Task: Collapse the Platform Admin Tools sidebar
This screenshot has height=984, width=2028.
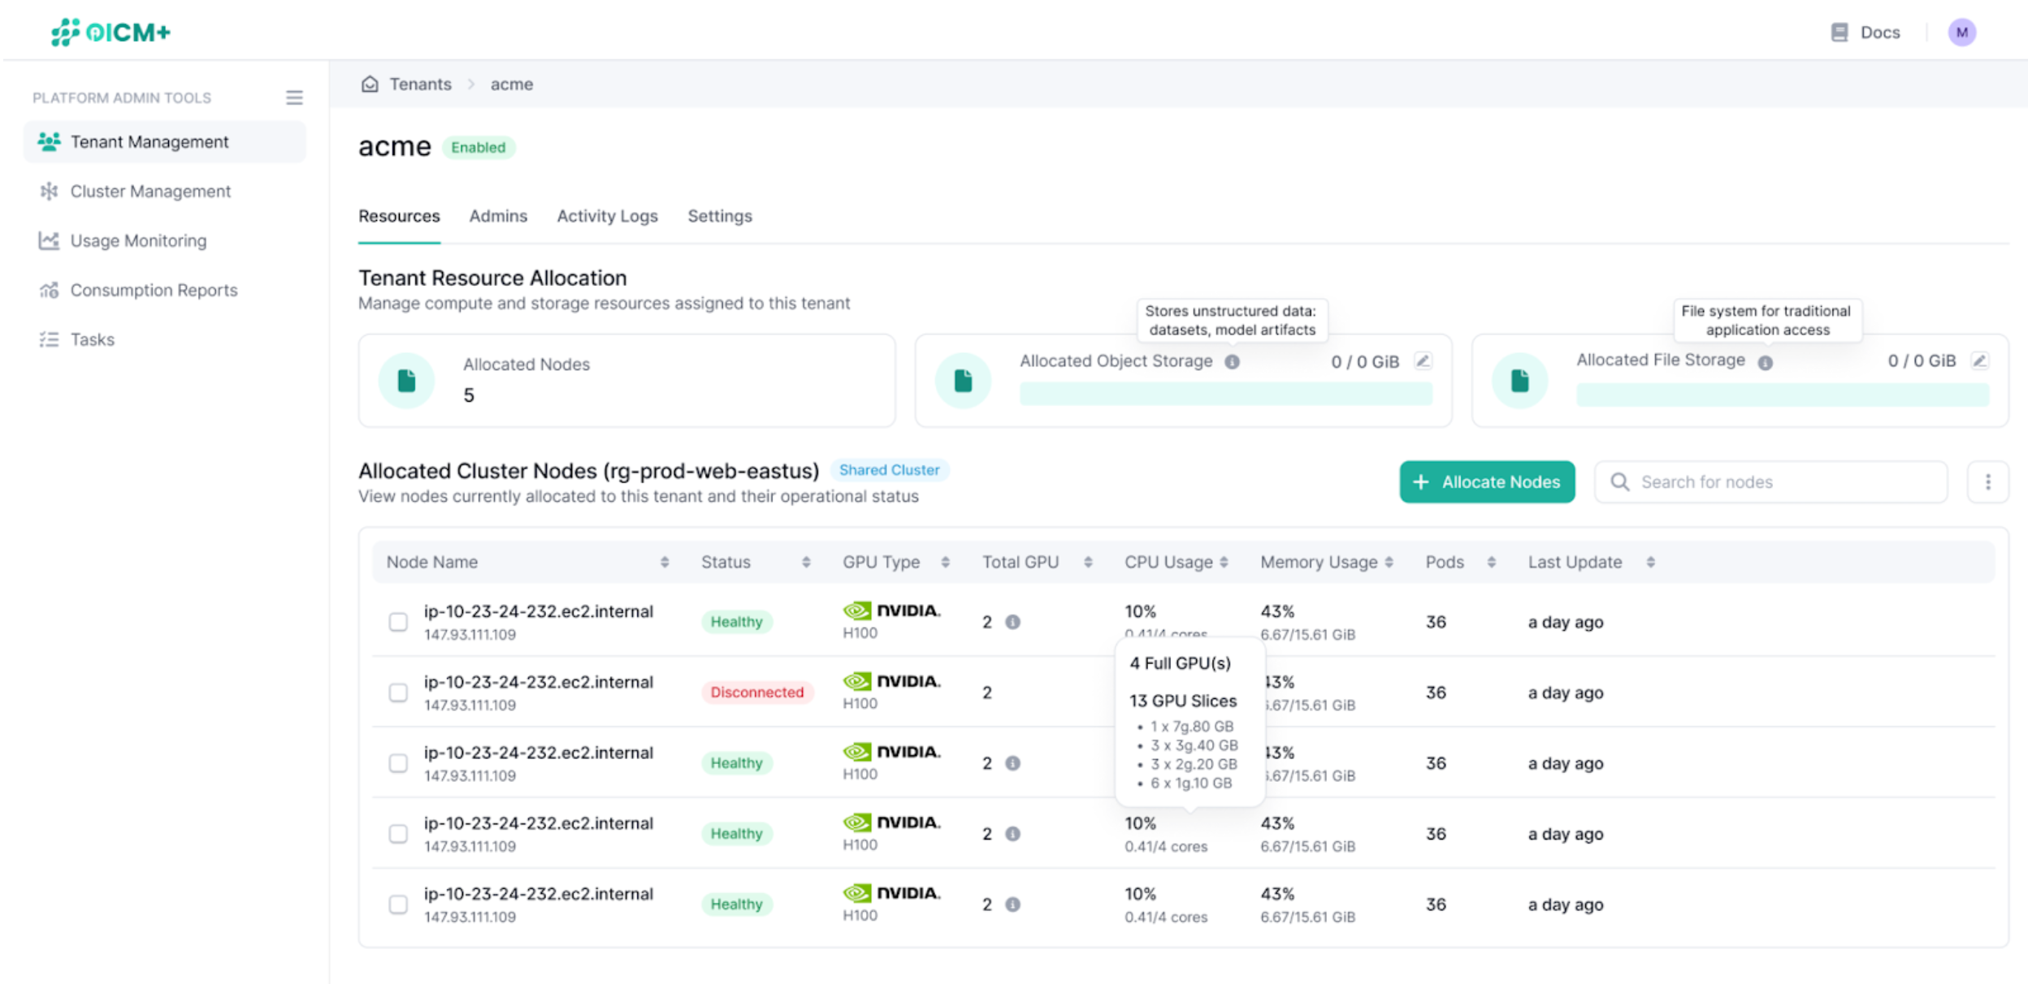Action: (x=294, y=97)
